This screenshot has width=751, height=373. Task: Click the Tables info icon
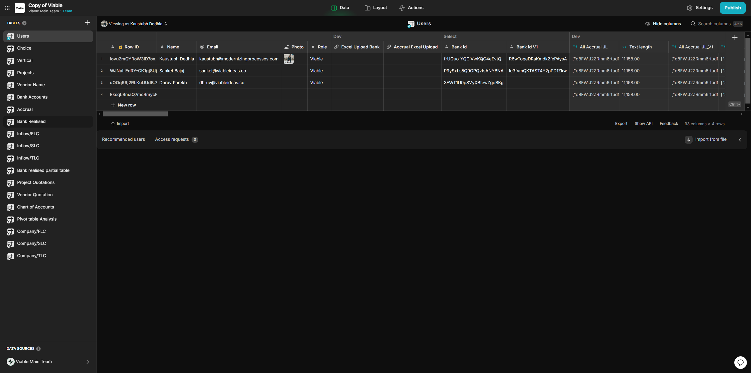24,23
